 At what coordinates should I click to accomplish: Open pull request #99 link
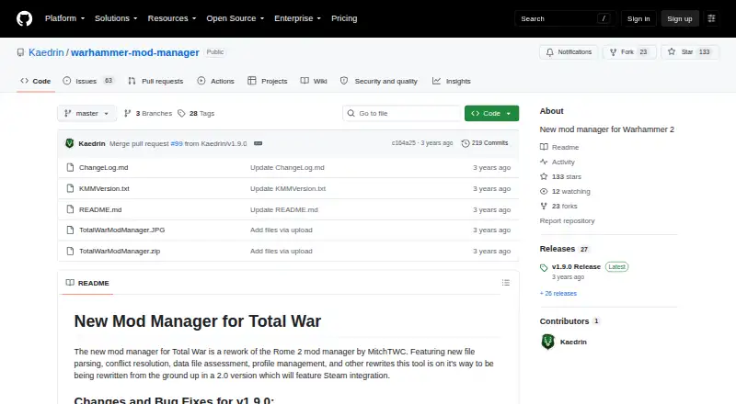click(x=177, y=143)
